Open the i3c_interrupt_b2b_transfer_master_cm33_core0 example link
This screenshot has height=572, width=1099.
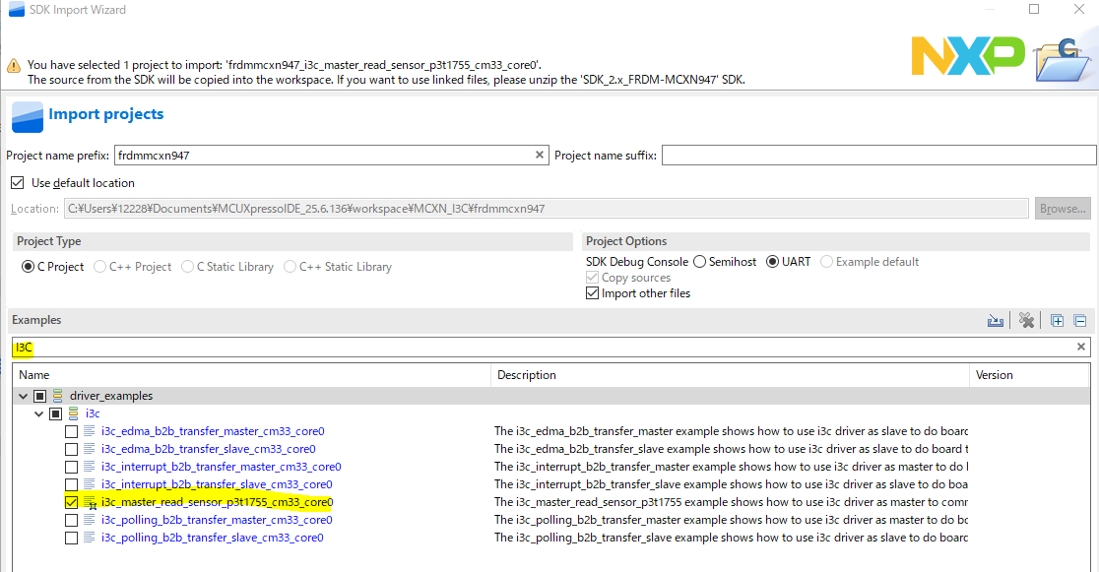(x=221, y=467)
